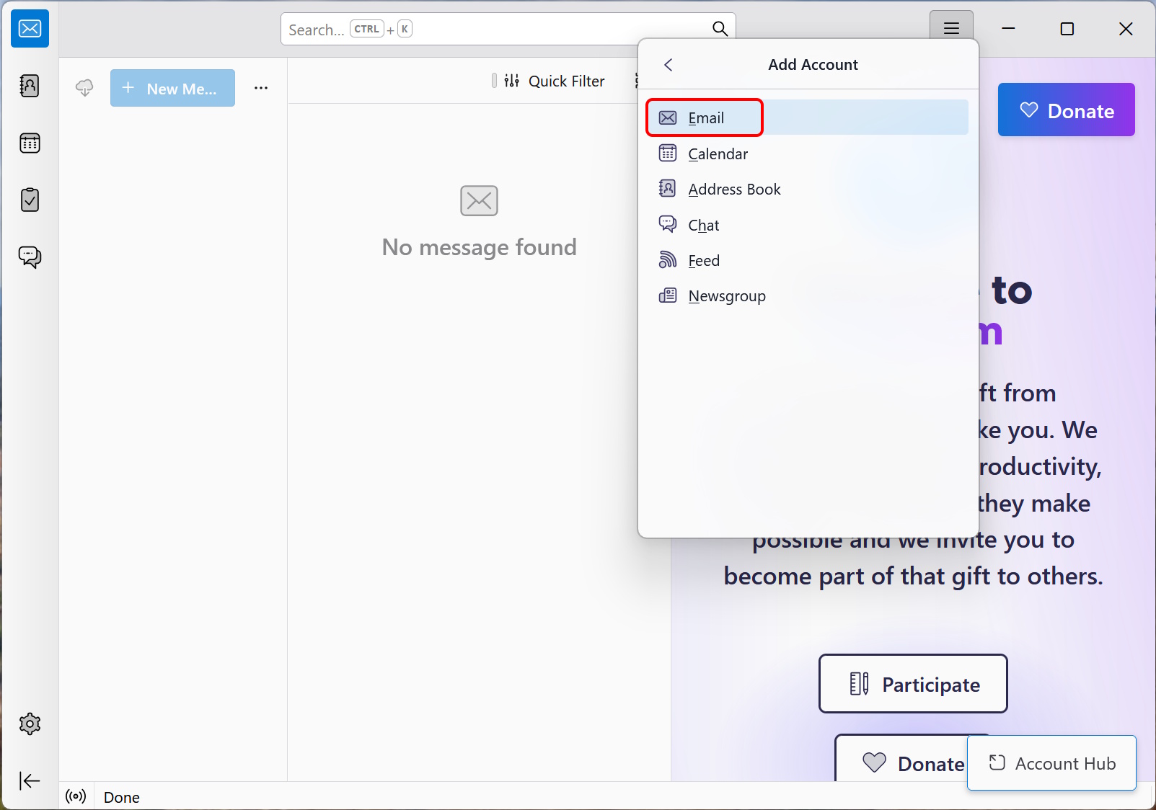Viewport: 1156px width, 810px height.
Task: Select Email in Add Account menu
Action: coord(808,117)
